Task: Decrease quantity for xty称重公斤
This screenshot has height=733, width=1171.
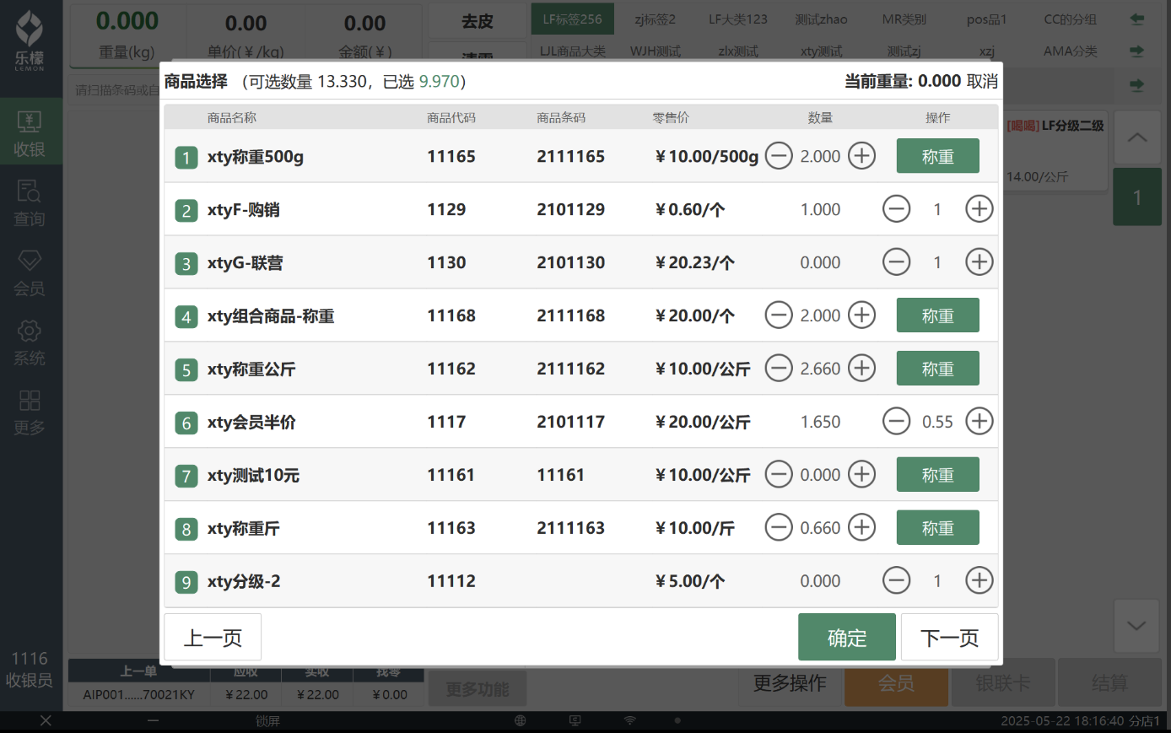Action: [x=779, y=369]
